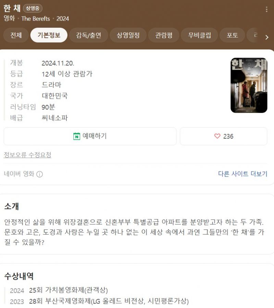Image resolution: width=274 pixels, height=308 pixels.
Task: Click the 236 likes button
Action: (223, 136)
